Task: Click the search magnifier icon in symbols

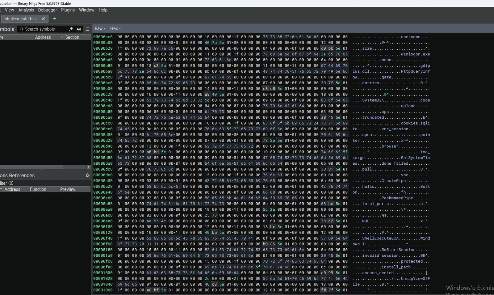Action: coord(22,29)
